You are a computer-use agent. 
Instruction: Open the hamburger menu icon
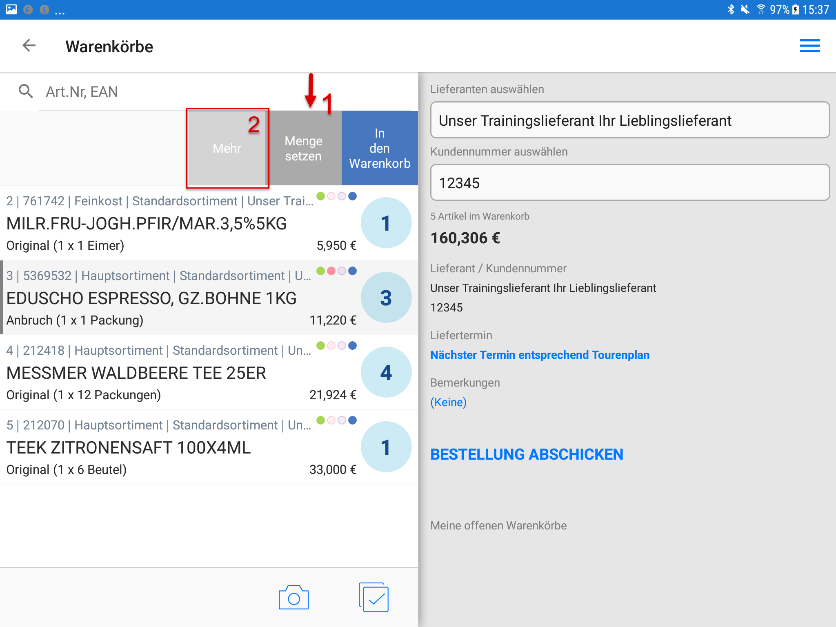809,46
